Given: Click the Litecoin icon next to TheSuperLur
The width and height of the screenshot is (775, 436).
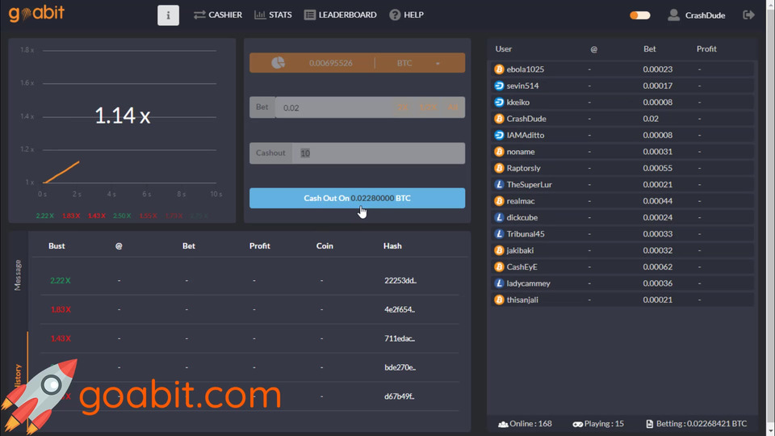Looking at the screenshot, I should [499, 184].
